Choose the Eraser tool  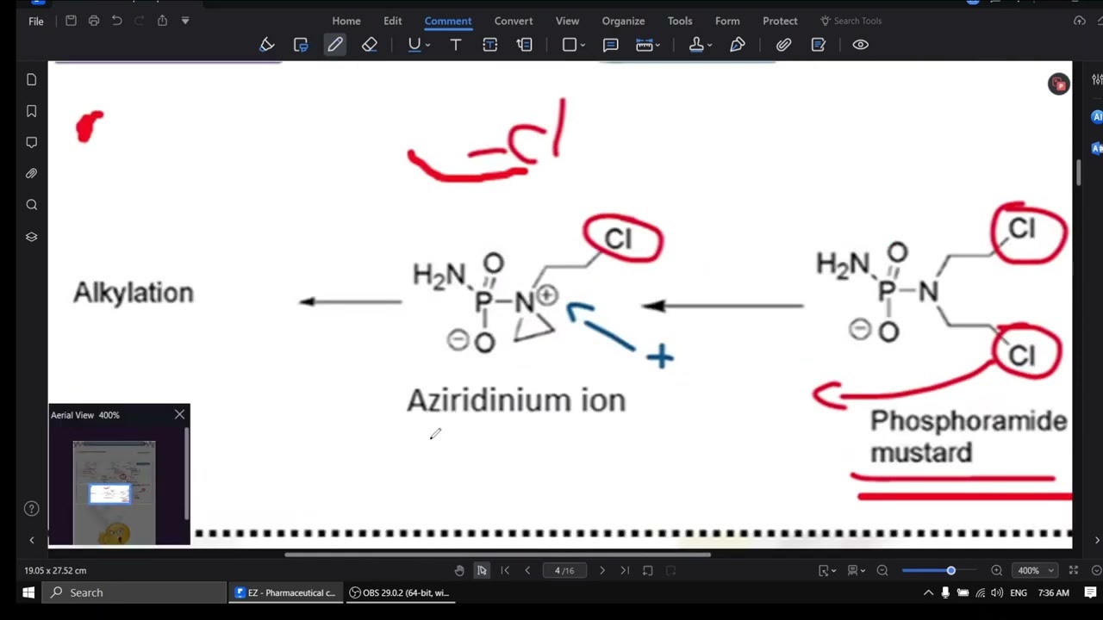370,45
